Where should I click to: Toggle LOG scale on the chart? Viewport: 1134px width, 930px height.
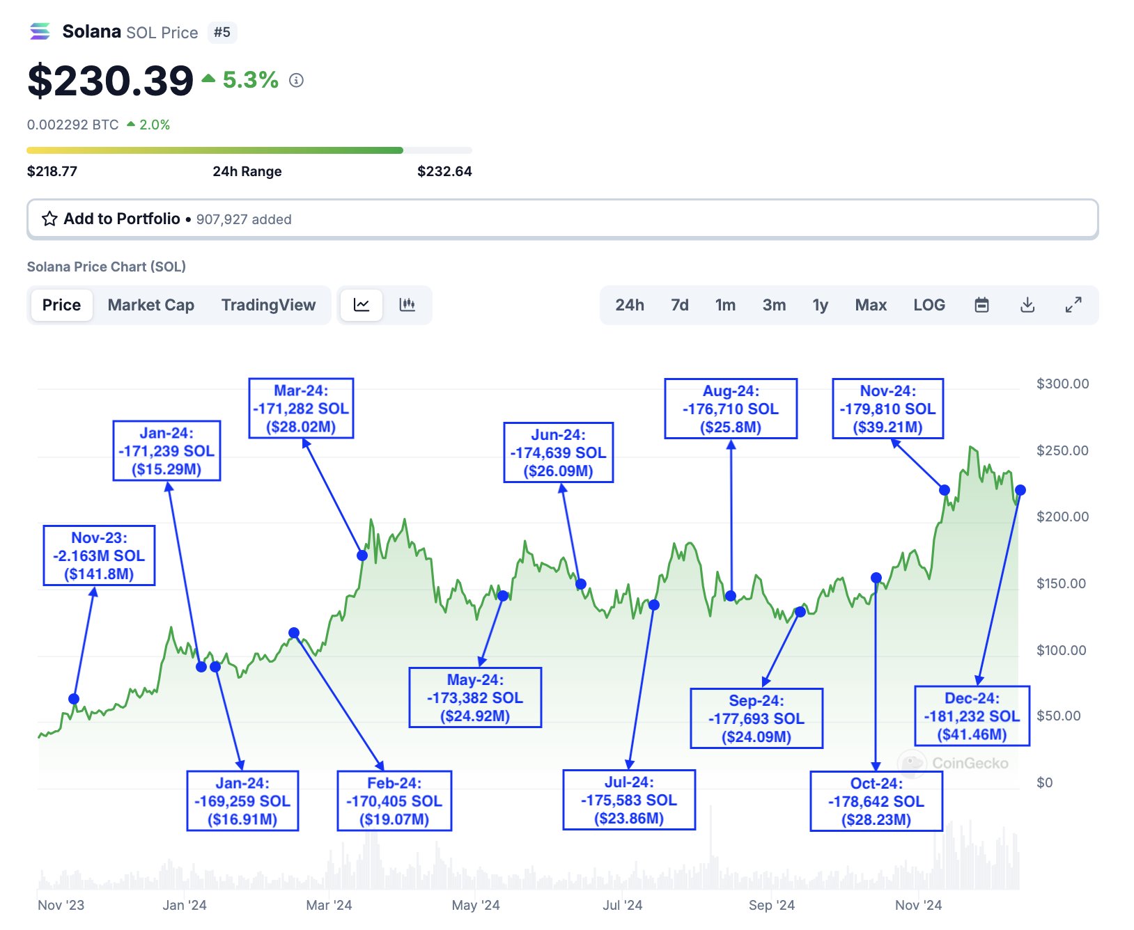(x=929, y=305)
